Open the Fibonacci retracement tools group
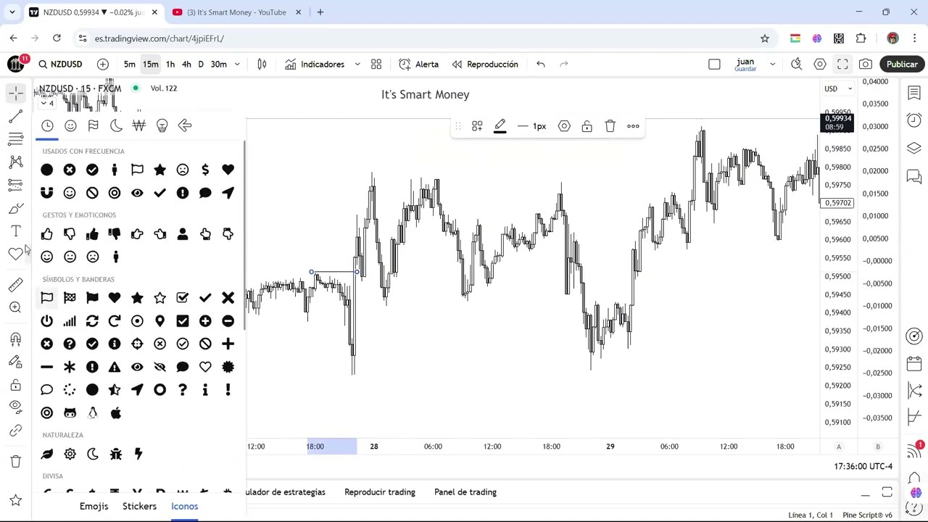 (15, 139)
